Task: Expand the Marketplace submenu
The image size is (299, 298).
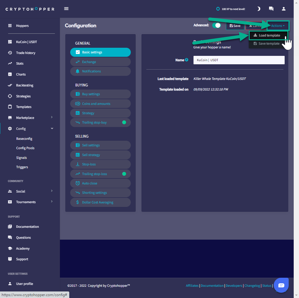Action: click(52, 118)
